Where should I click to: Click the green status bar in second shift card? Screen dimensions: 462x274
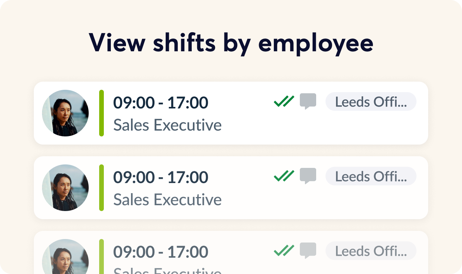(101, 188)
